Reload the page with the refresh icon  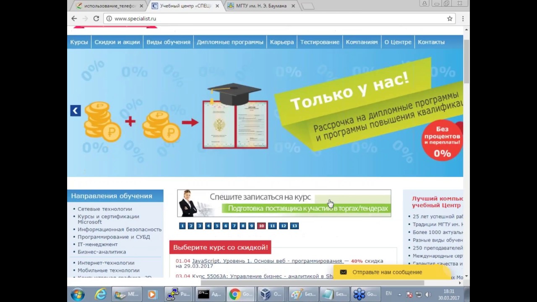(96, 18)
